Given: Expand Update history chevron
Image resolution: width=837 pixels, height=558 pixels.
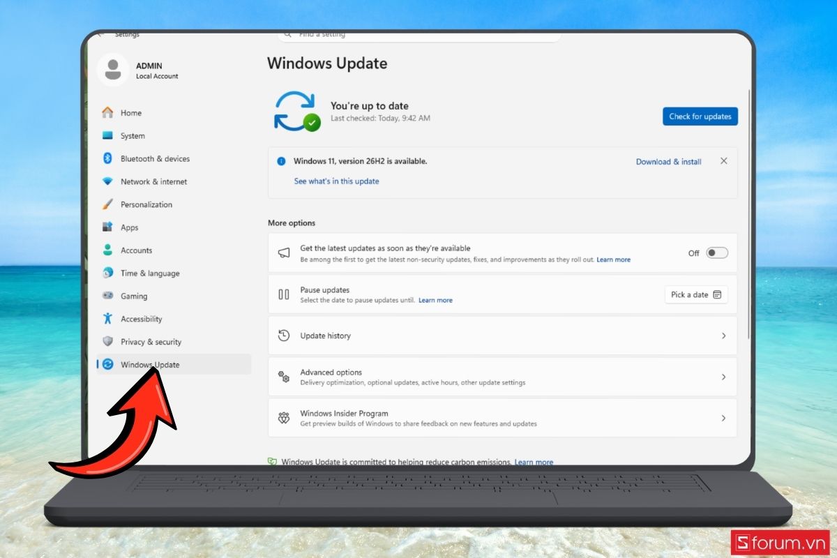Looking at the screenshot, I should 723,335.
